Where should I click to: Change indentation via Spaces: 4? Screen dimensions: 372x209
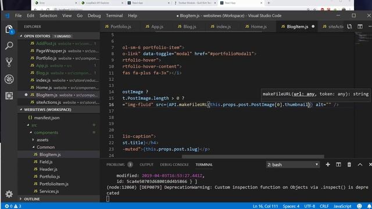[291, 206]
